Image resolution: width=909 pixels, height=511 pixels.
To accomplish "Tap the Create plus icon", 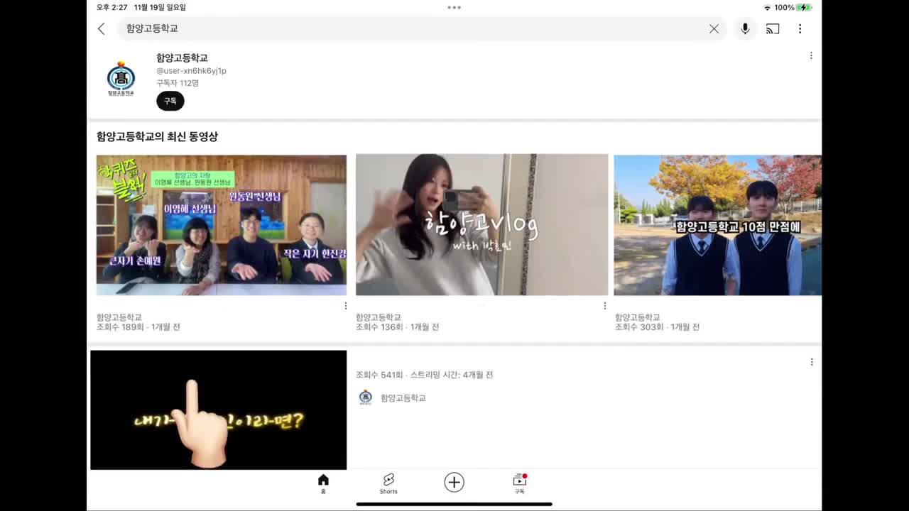I will (x=454, y=482).
